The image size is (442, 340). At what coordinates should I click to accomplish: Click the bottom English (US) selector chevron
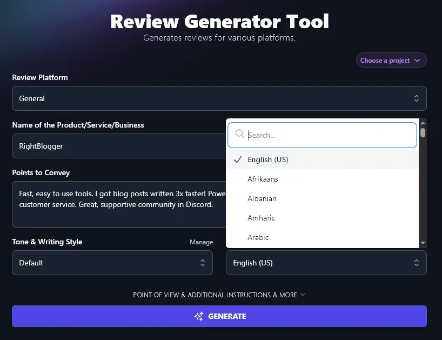pos(416,263)
